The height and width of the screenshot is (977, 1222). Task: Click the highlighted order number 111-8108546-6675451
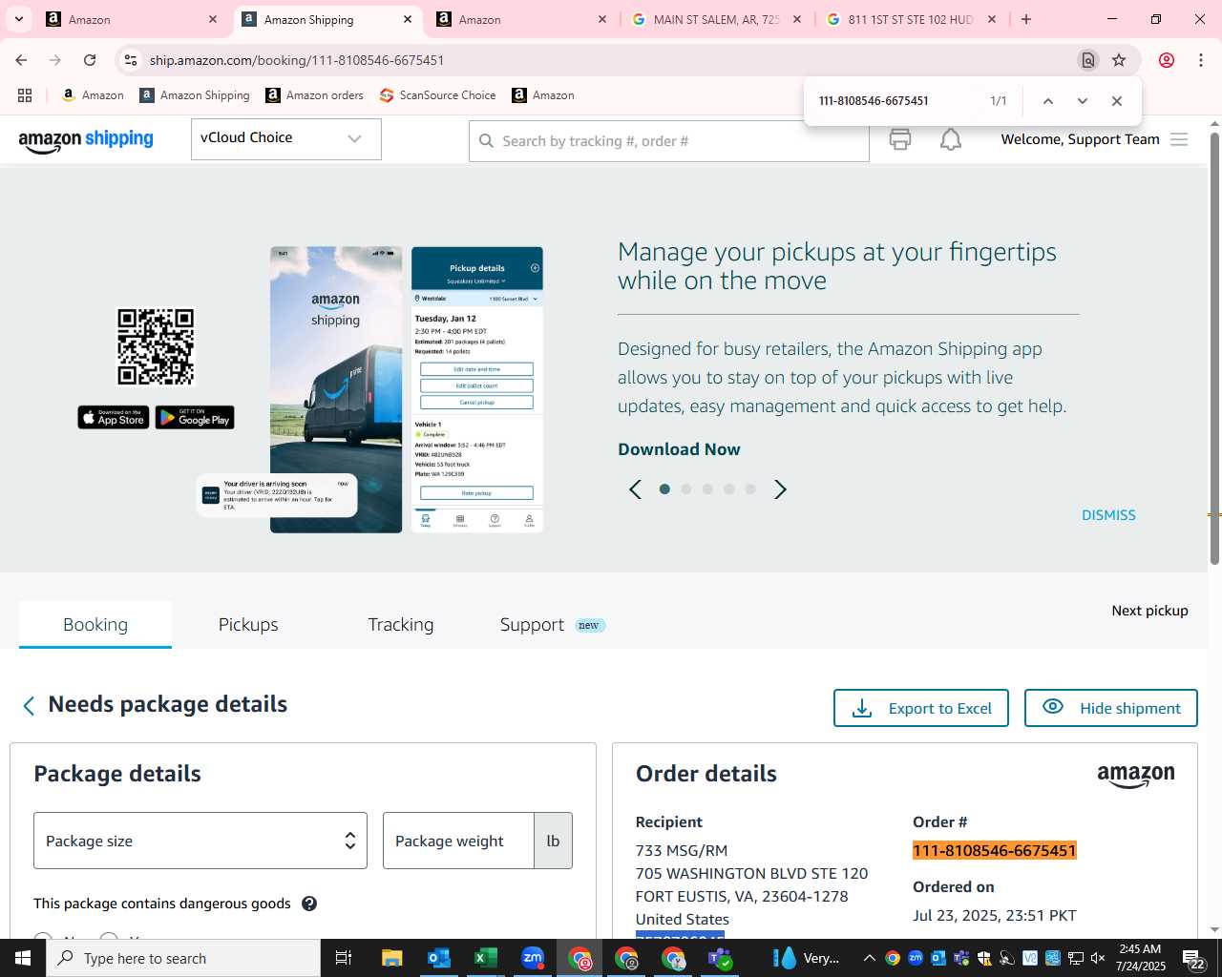(x=995, y=851)
